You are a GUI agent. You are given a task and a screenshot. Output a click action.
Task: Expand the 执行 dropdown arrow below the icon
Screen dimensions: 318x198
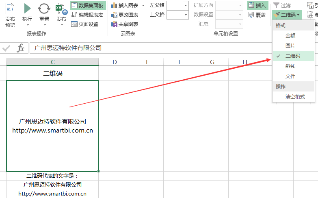(x=28, y=25)
